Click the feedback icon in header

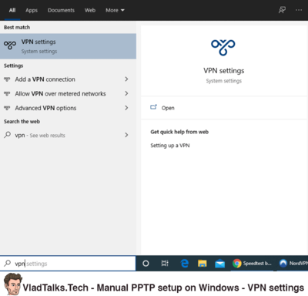(x=282, y=10)
